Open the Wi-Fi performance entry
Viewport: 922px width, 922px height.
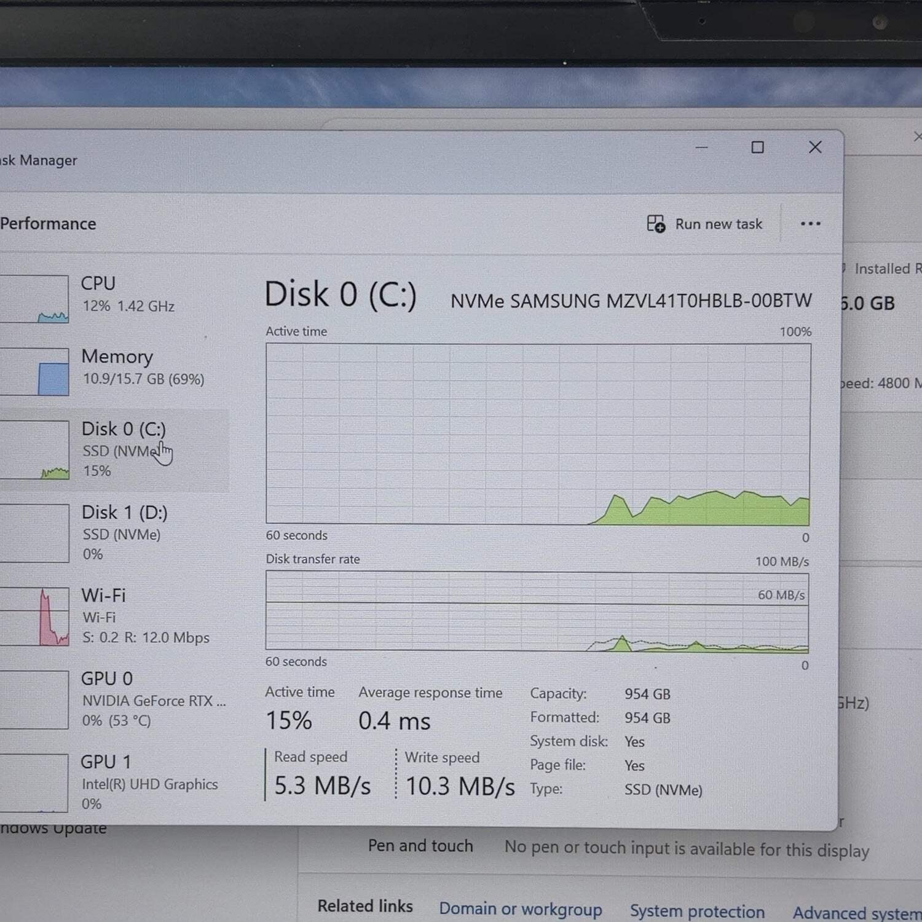(114, 617)
